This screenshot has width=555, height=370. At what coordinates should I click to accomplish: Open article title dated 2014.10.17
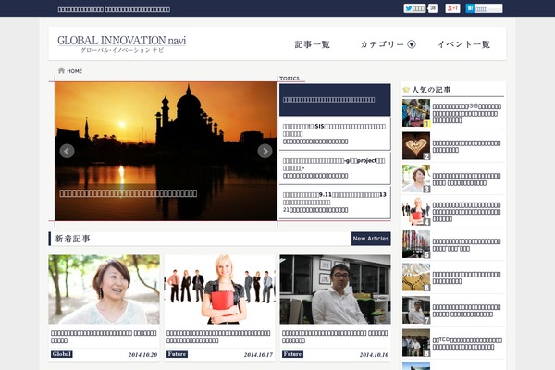click(218, 337)
